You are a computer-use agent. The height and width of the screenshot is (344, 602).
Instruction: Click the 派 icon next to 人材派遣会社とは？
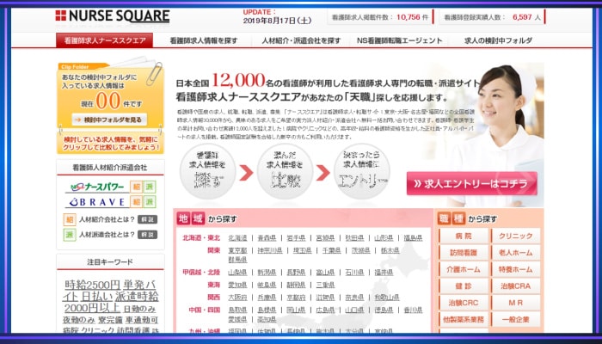click(x=70, y=235)
